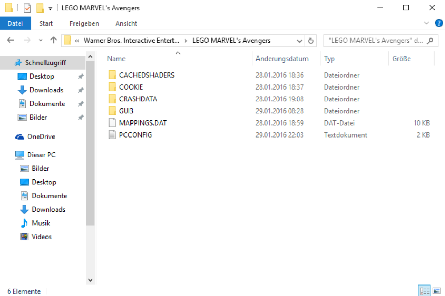Click the date 28.01.2016 19:08
Viewport: 445px width, 296px height.
(280, 99)
